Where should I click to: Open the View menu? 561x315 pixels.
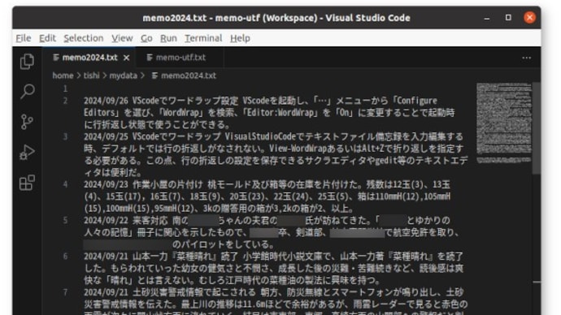coord(122,38)
